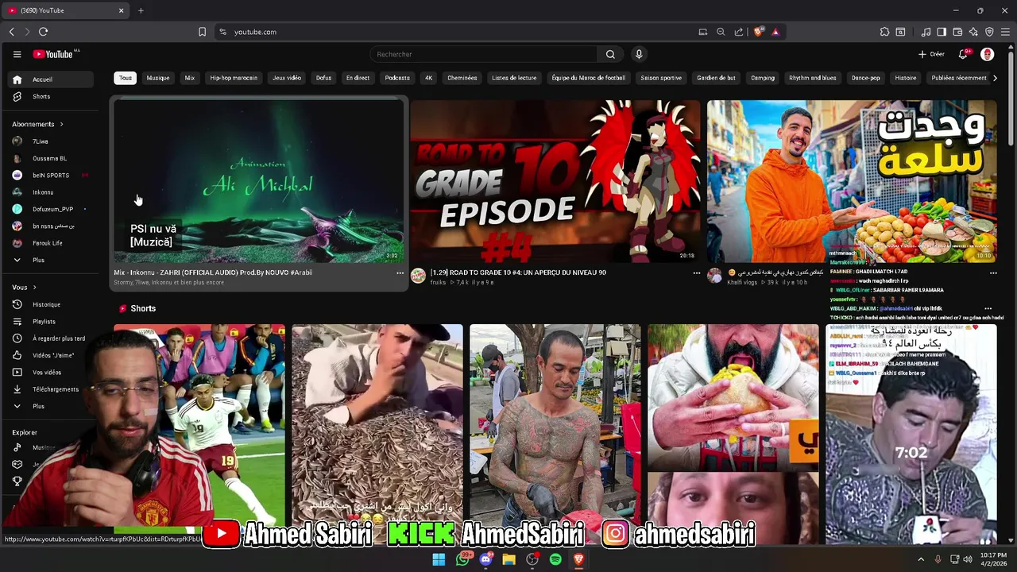Screen dimensions: 1017x572
Task: Click the search magnifier button
Action: pos(610,54)
